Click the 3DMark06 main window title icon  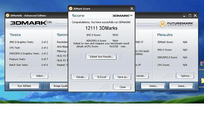coord(8,15)
